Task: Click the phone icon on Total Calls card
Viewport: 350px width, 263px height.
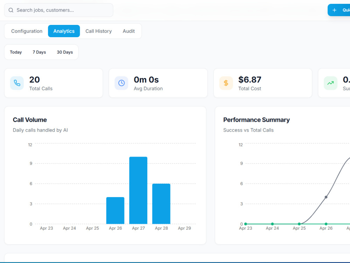Action: point(17,83)
